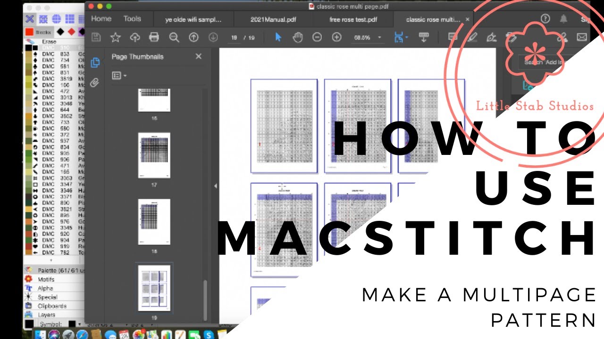Collapse the left navigation pane arrow

pyautogui.click(x=216, y=186)
